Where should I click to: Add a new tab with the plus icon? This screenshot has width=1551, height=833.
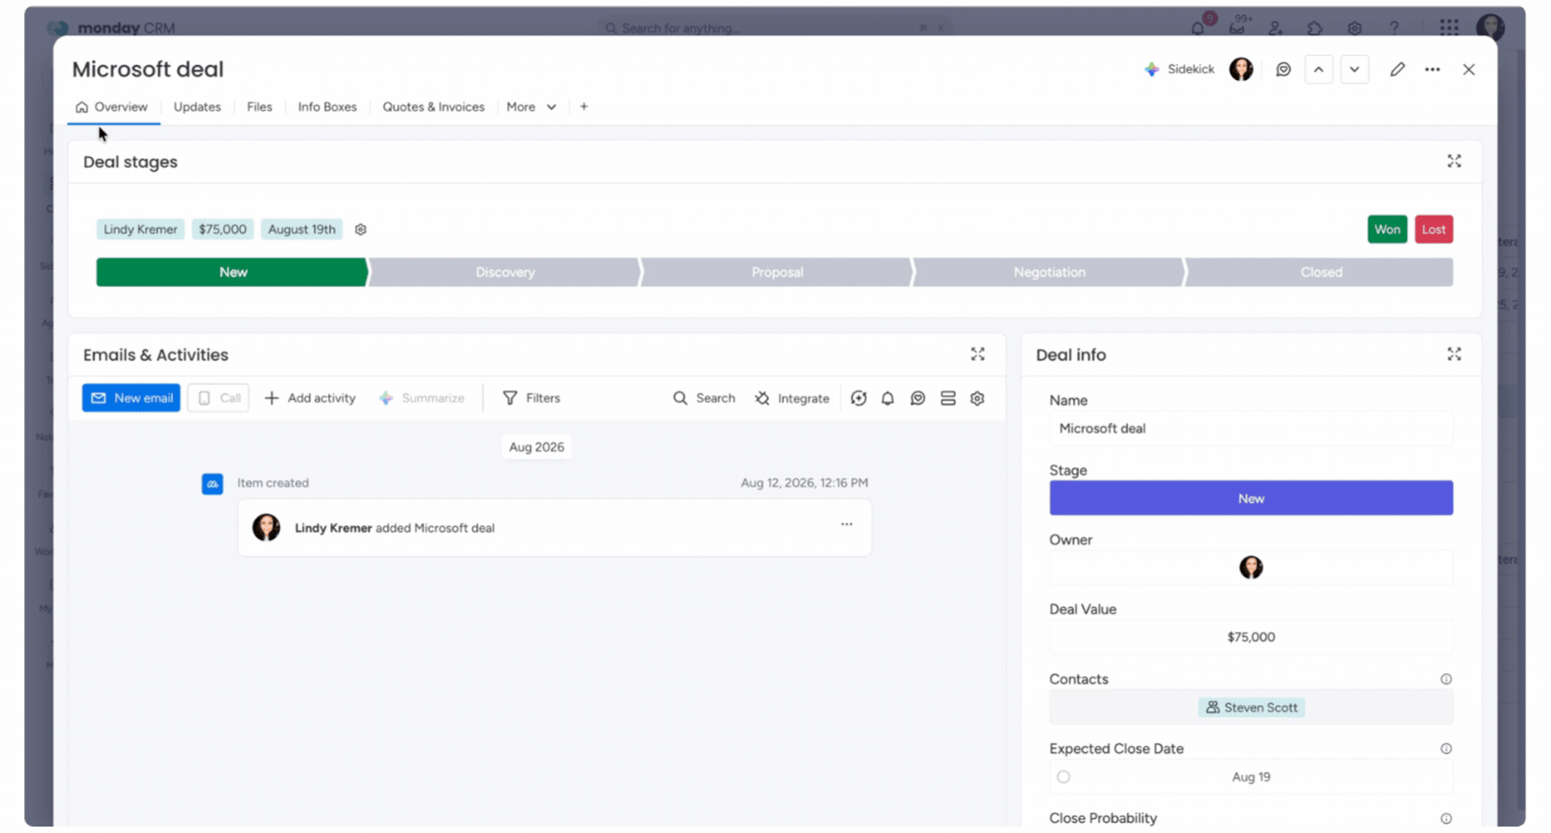[584, 107]
